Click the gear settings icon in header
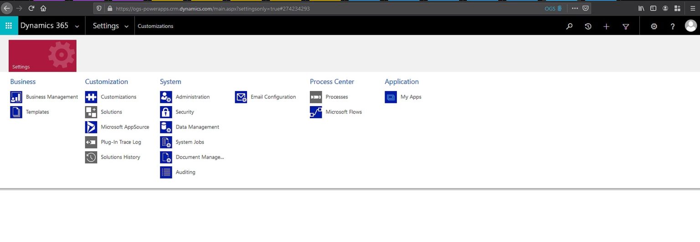 coord(654,26)
